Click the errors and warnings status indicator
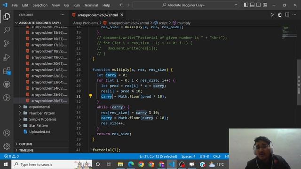Viewport: 301px width, 169px height. click(11, 156)
